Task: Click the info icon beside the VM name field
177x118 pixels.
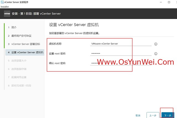Action: click(156, 44)
